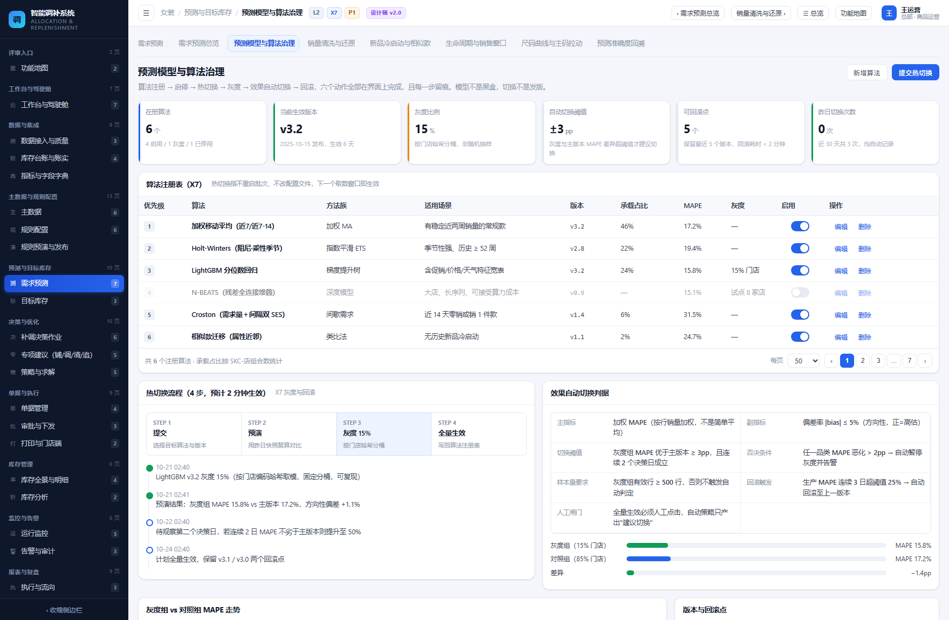Click the 灰度组 MAPE progress bar
This screenshot has width=949, height=620.
(756, 546)
